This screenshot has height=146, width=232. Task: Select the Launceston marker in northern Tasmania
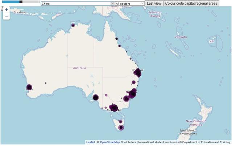[121, 121]
